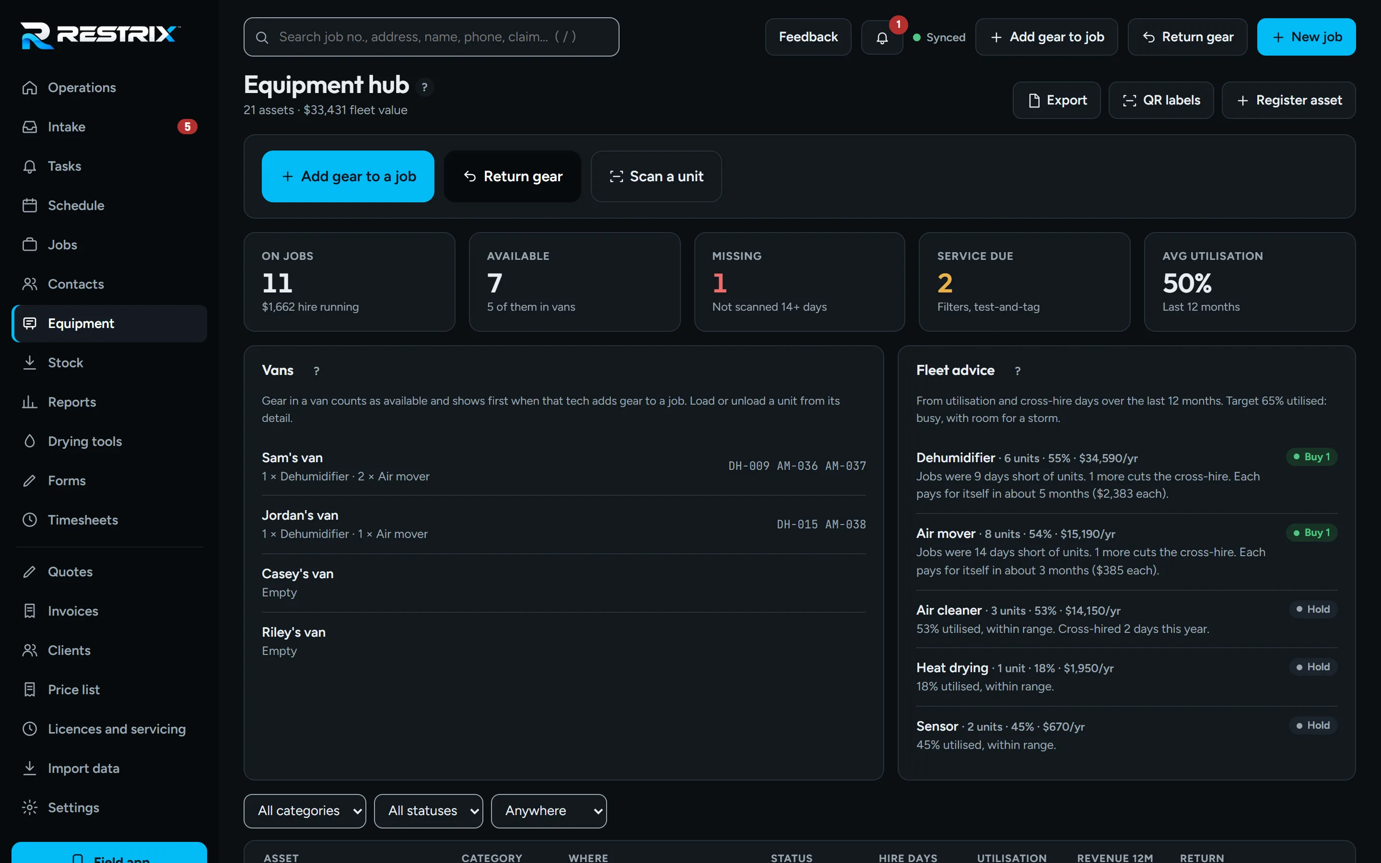
Task: Click the Feedback button
Action: click(808, 37)
